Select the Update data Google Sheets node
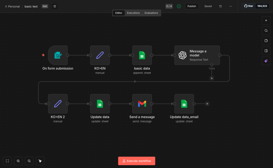Image resolution: width=273 pixels, height=168 pixels. tap(100, 104)
